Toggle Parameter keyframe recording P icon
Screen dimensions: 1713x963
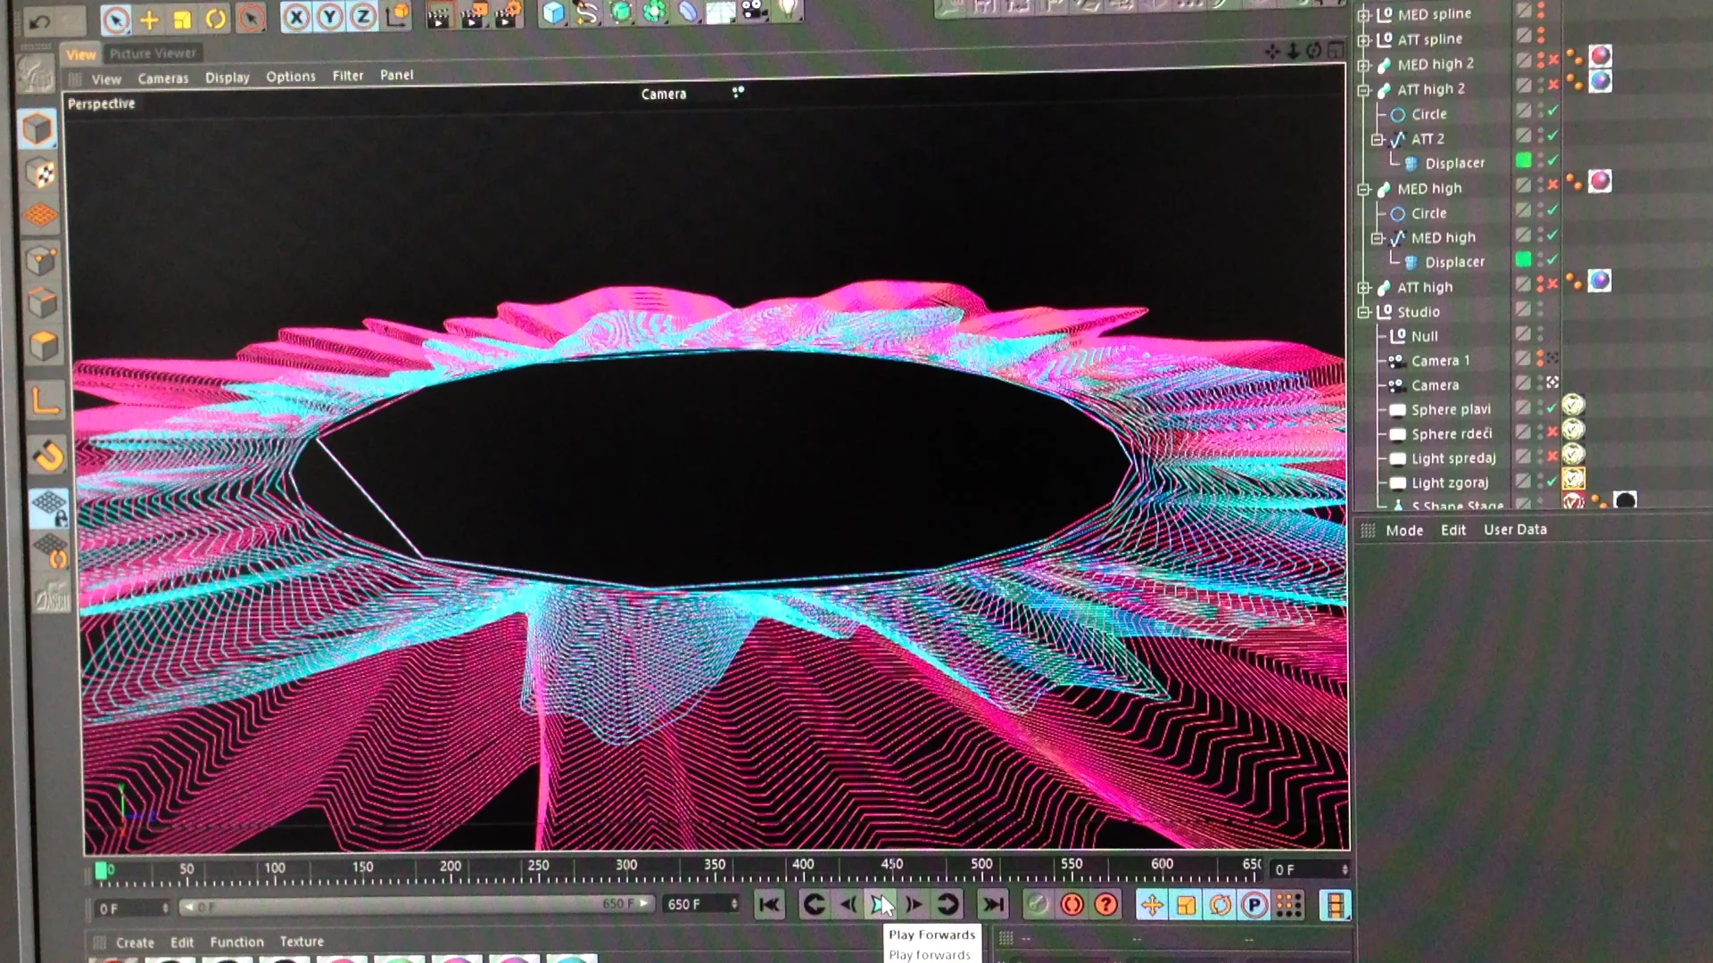click(x=1254, y=905)
